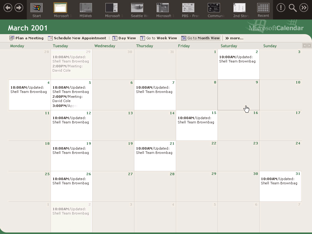Open the Shell Team Brownbag event on Monday 4
The image size is (312, 234).
pyautogui.click(x=29, y=90)
